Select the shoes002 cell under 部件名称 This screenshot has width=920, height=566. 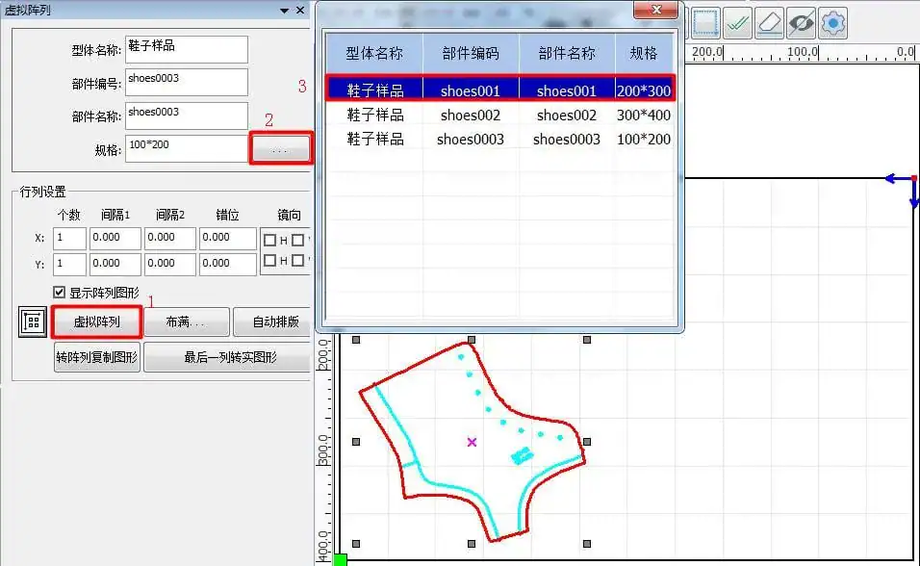click(567, 116)
